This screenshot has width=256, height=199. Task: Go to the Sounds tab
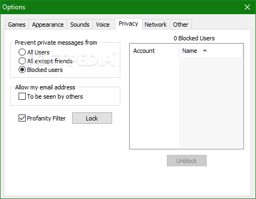pyautogui.click(x=80, y=25)
